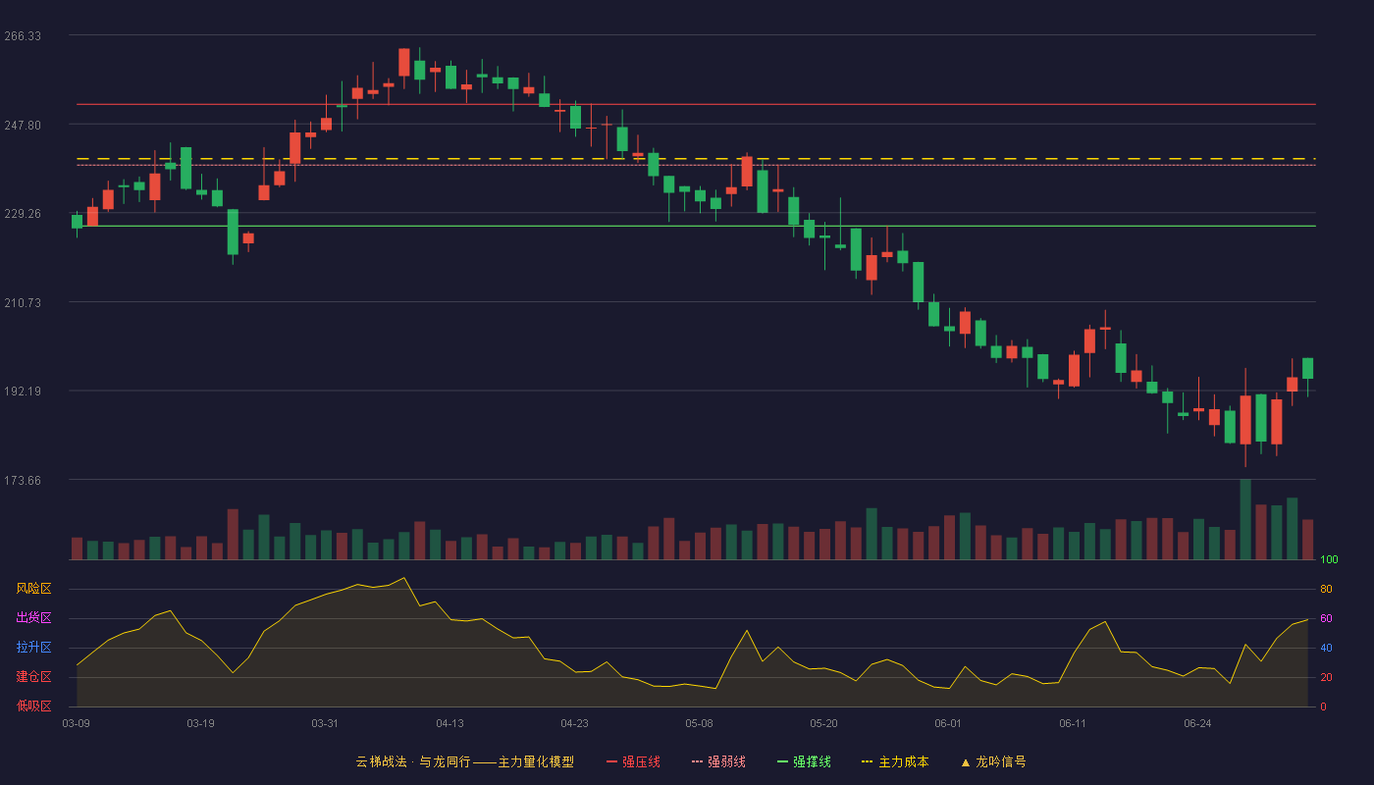This screenshot has height=785, width=1374.
Task: Select the 229.26 price axis label
Action: pos(23,214)
